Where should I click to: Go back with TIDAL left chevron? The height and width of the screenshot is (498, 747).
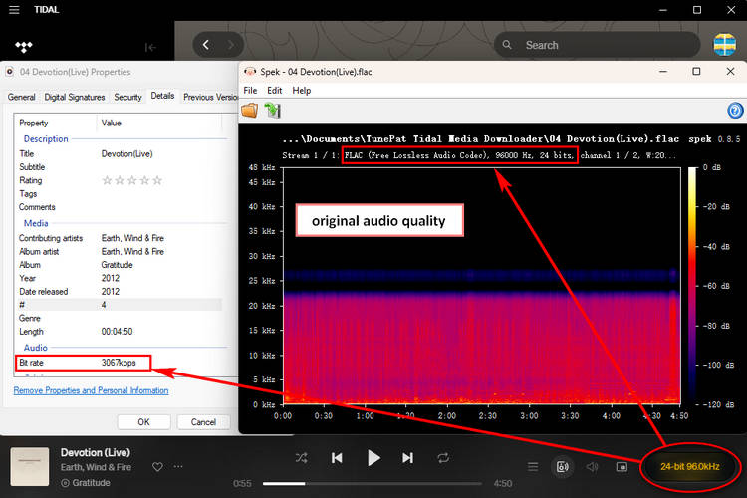(x=206, y=45)
